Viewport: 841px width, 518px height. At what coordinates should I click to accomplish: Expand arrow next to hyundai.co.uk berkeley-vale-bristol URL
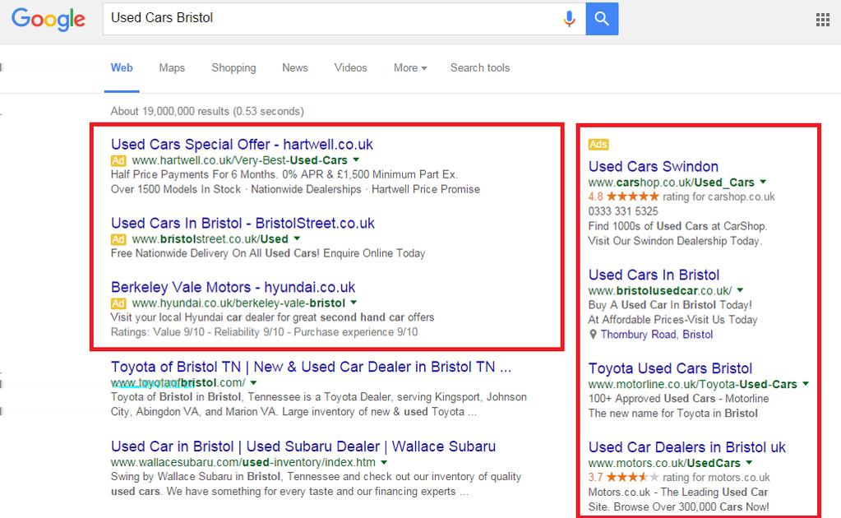353,303
